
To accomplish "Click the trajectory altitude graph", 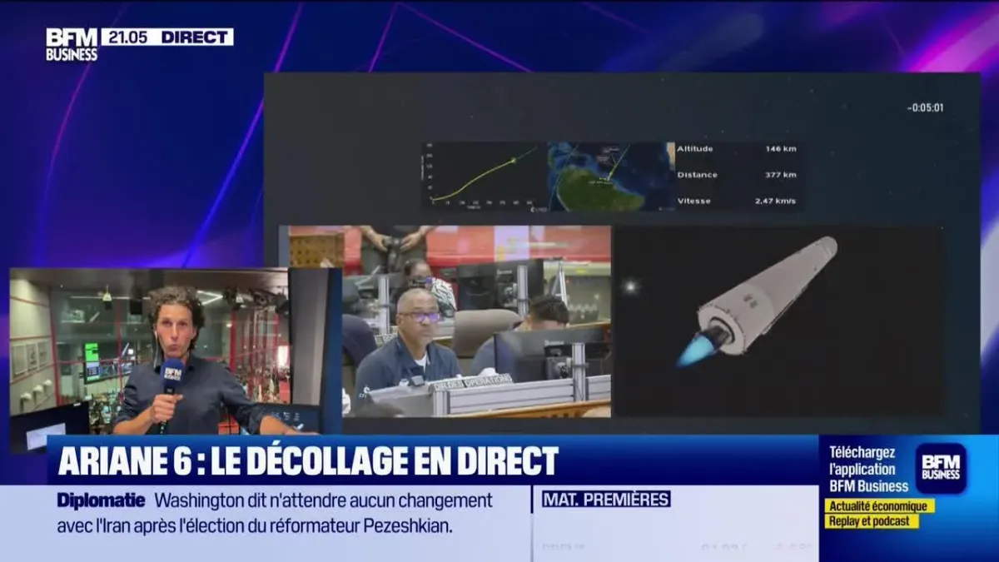I will pos(484,176).
